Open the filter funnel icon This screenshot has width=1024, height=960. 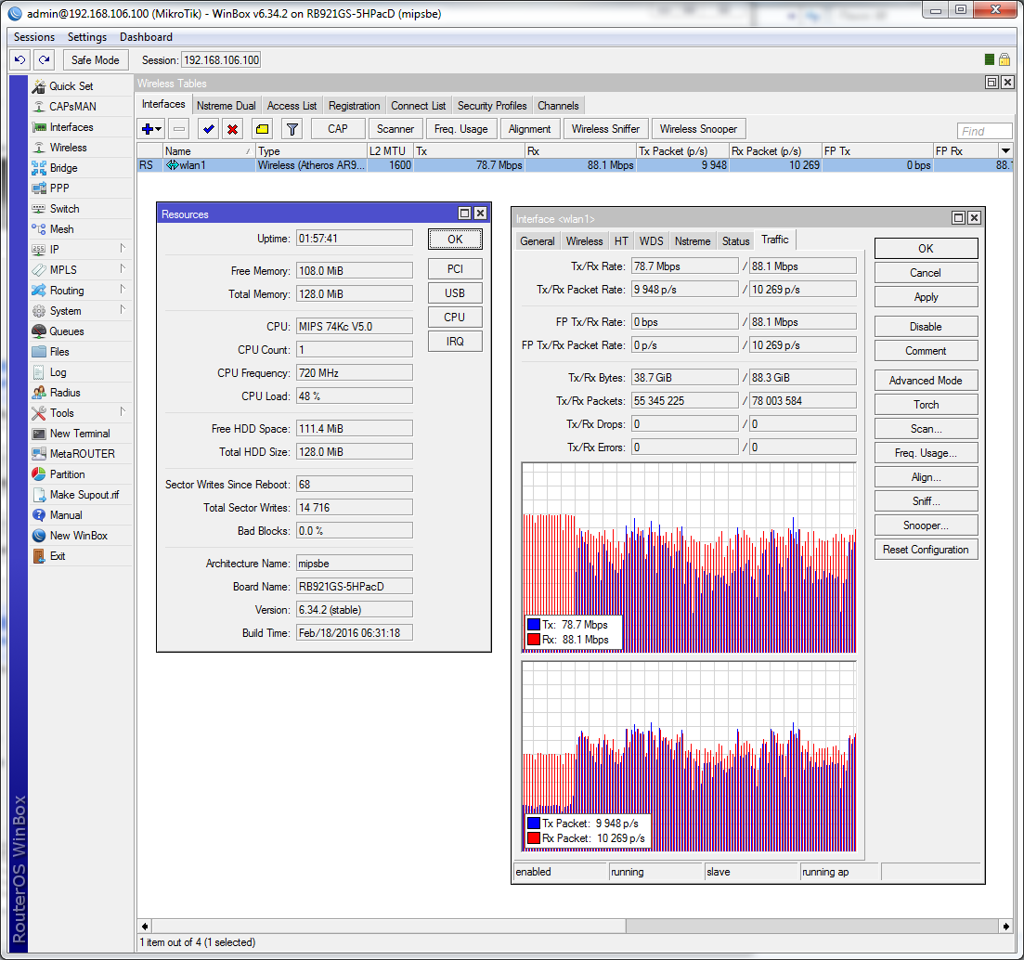pyautogui.click(x=292, y=129)
